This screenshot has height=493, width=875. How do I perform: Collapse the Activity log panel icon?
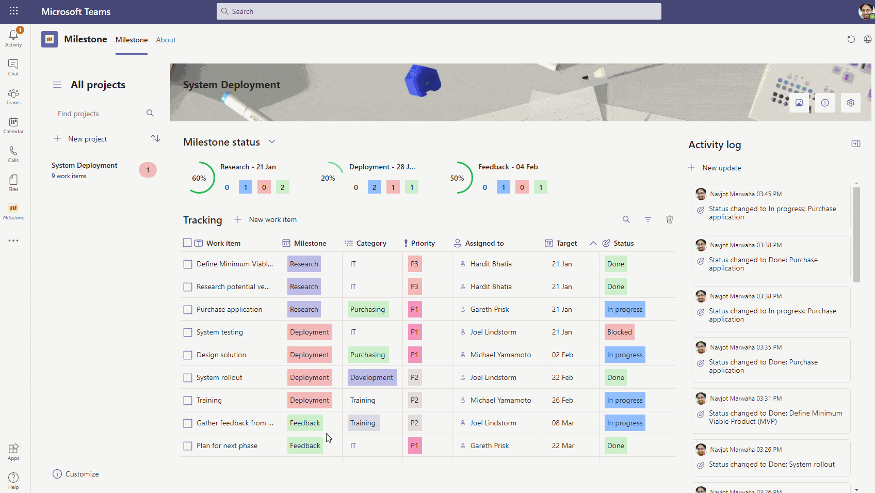pyautogui.click(x=856, y=144)
